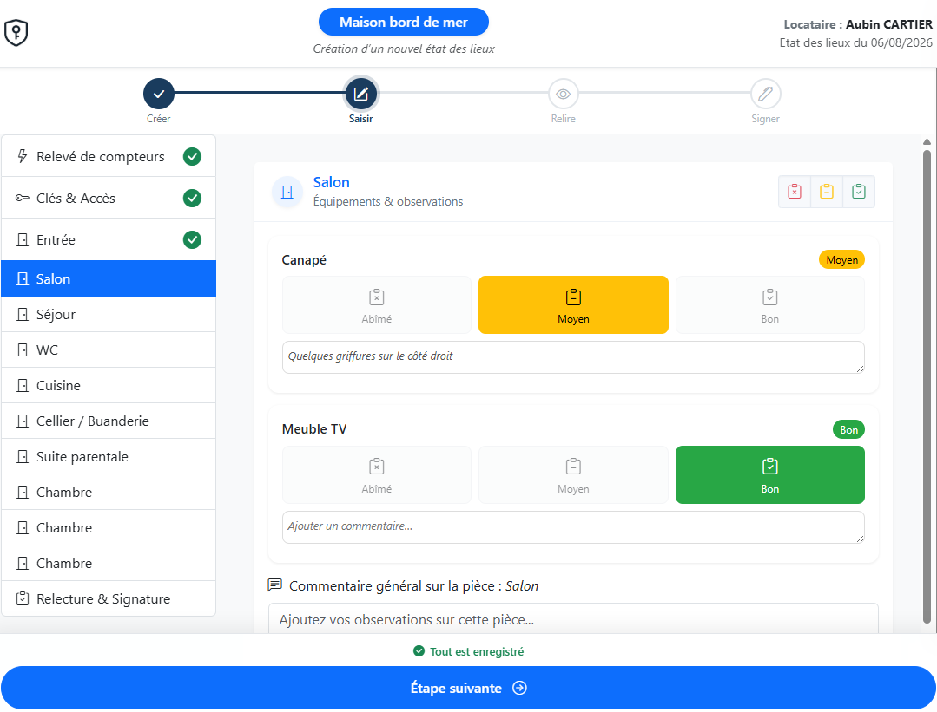937x712 pixels.
Task: Click the Relire step eye icon
Action: pyautogui.click(x=563, y=94)
